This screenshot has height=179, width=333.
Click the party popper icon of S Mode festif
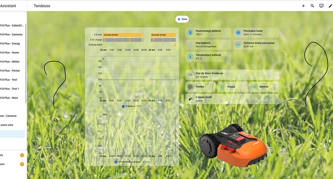click(x=190, y=99)
